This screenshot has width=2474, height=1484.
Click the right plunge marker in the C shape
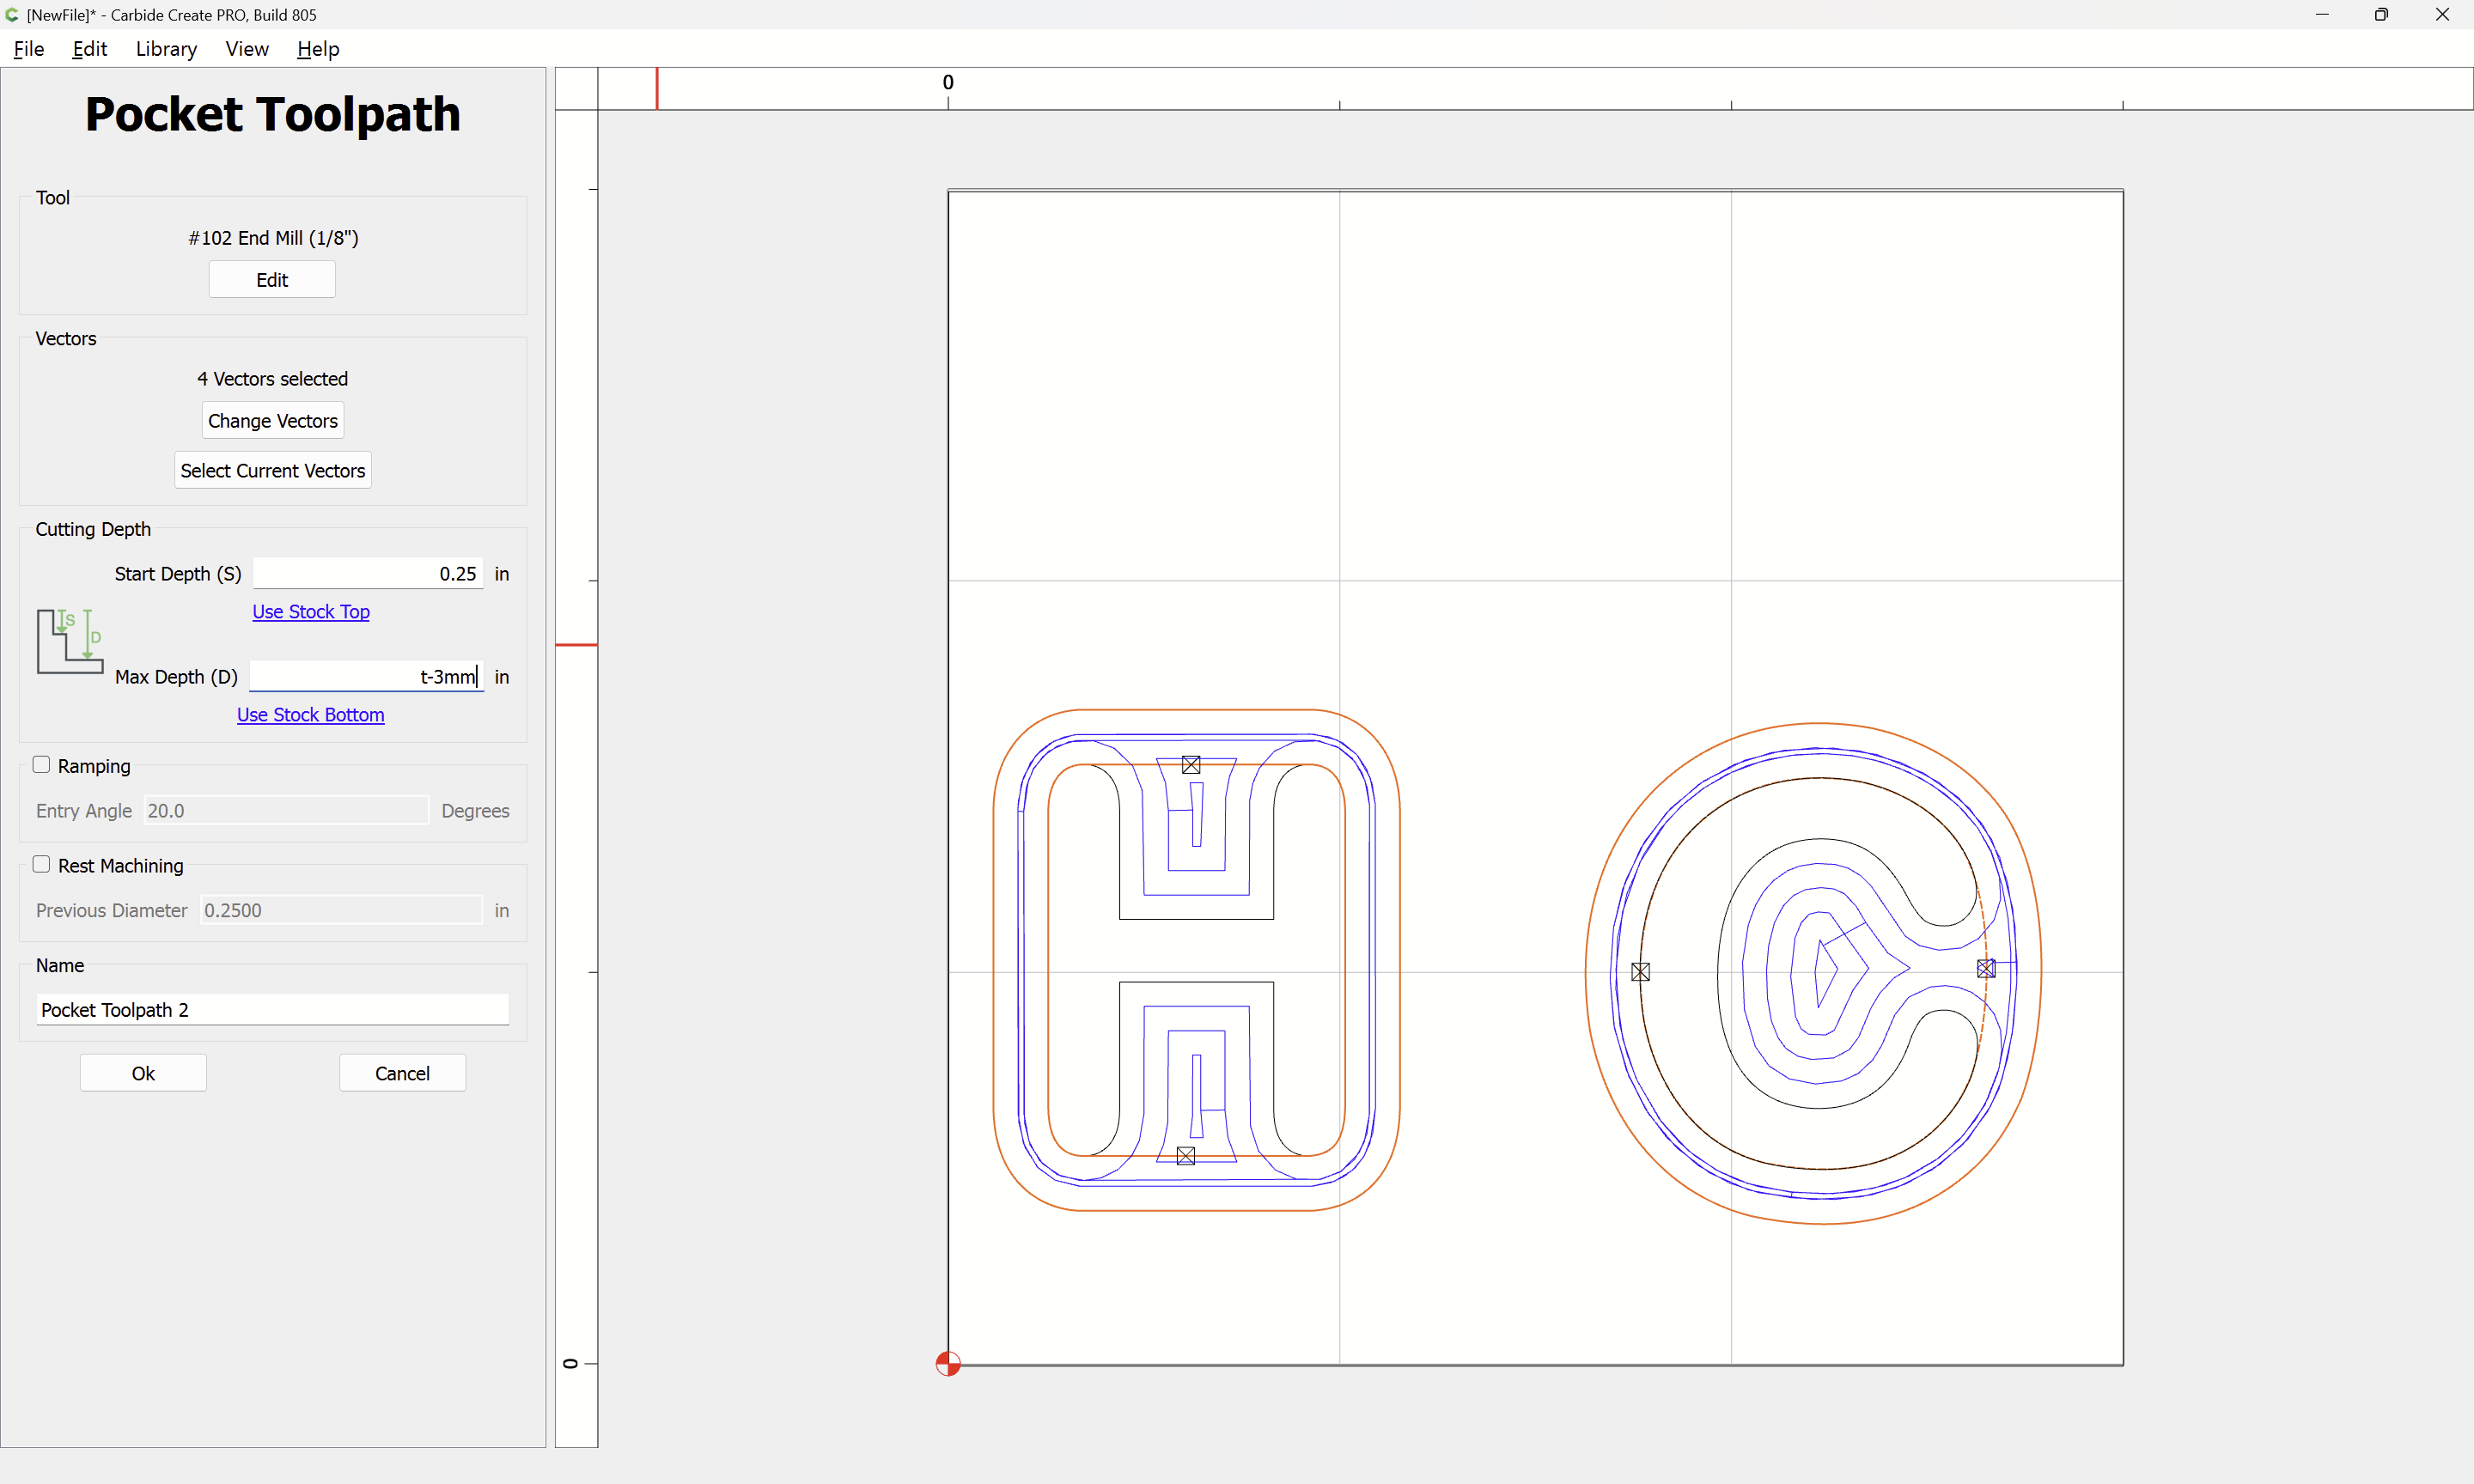tap(1986, 968)
